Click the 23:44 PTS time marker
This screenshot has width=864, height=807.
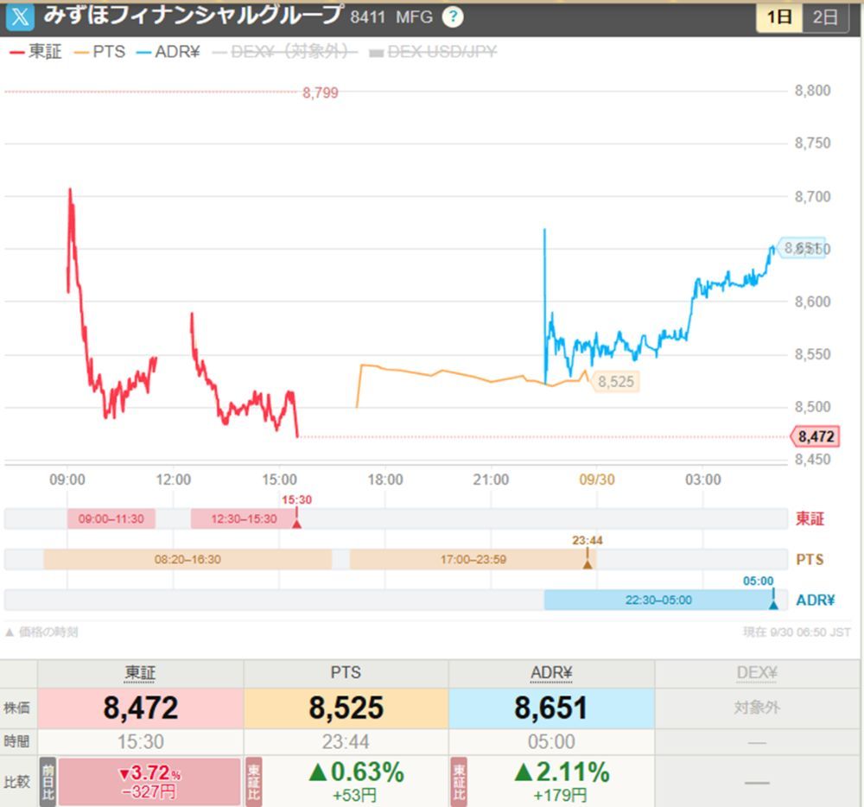588,554
